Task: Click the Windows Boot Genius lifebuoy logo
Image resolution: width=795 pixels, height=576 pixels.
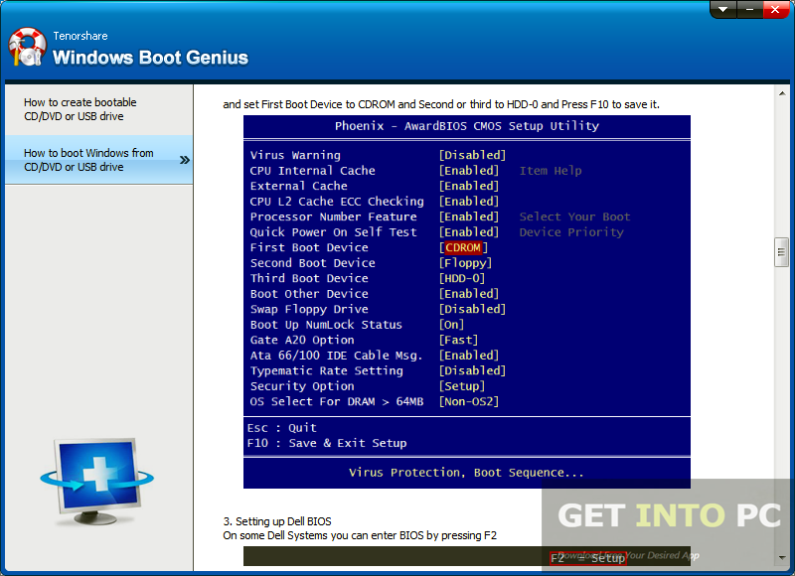Action: pos(28,47)
